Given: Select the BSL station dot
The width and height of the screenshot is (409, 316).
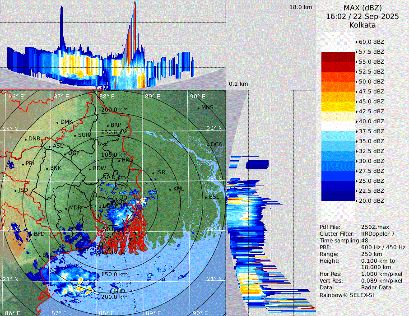Looking at the screenshot, I should point(205,197).
